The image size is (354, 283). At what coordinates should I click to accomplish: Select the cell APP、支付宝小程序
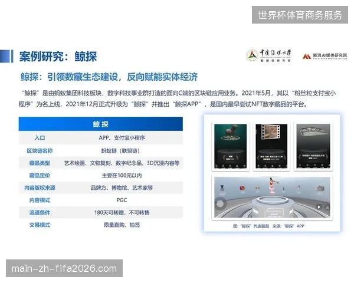122,137
